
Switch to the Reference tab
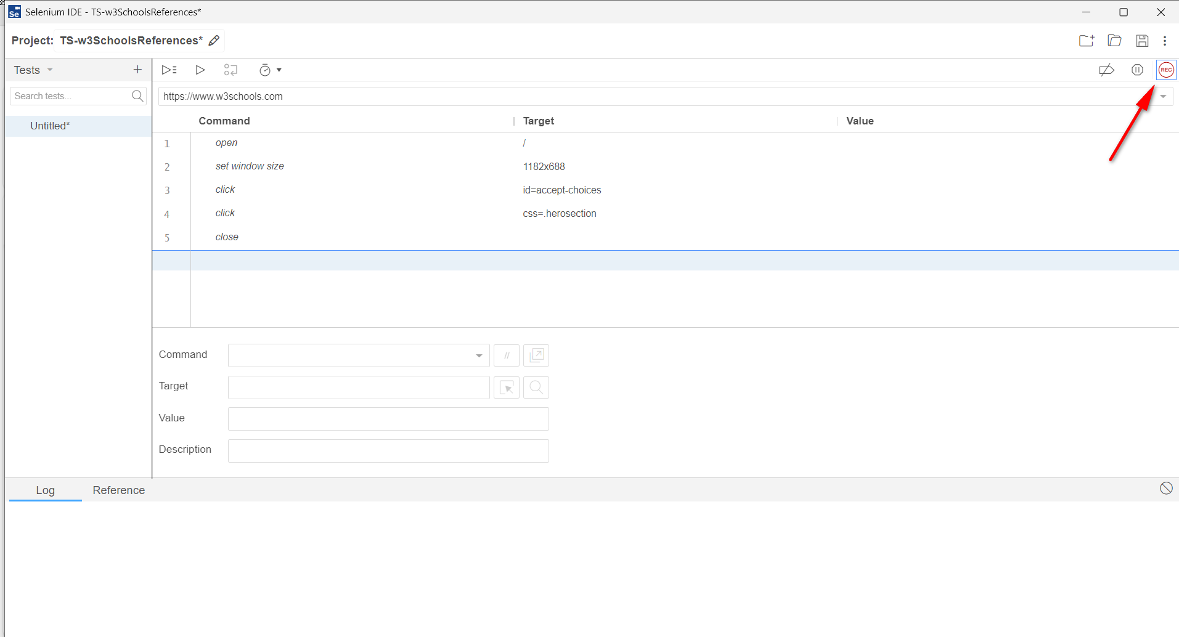(118, 490)
